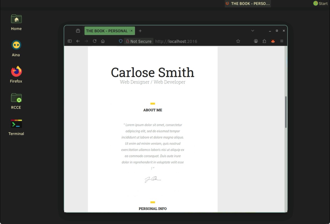
Task: Open the Firefox account profile icon
Action: [256, 41]
